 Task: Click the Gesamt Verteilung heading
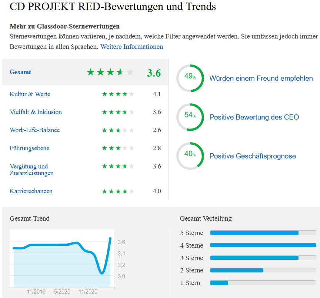coord(206,218)
